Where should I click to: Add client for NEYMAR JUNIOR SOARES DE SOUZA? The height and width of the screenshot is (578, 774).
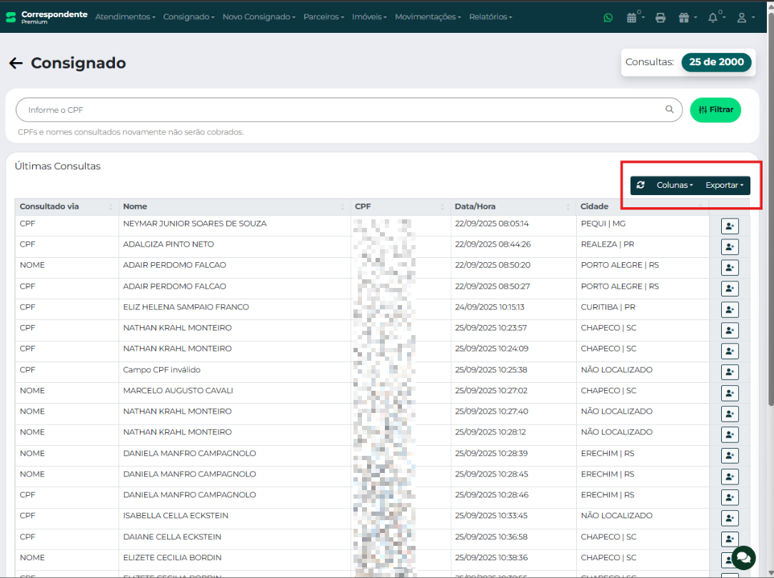click(x=729, y=226)
